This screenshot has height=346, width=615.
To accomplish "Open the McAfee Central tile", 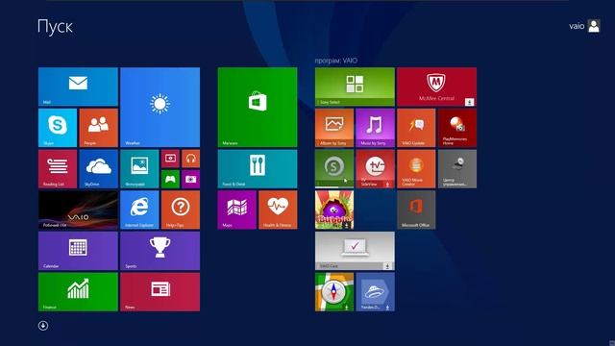I will pyautogui.click(x=437, y=86).
